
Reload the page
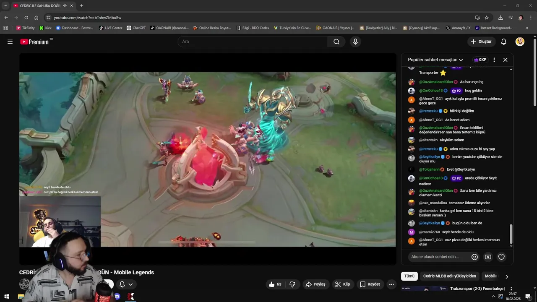tap(26, 18)
